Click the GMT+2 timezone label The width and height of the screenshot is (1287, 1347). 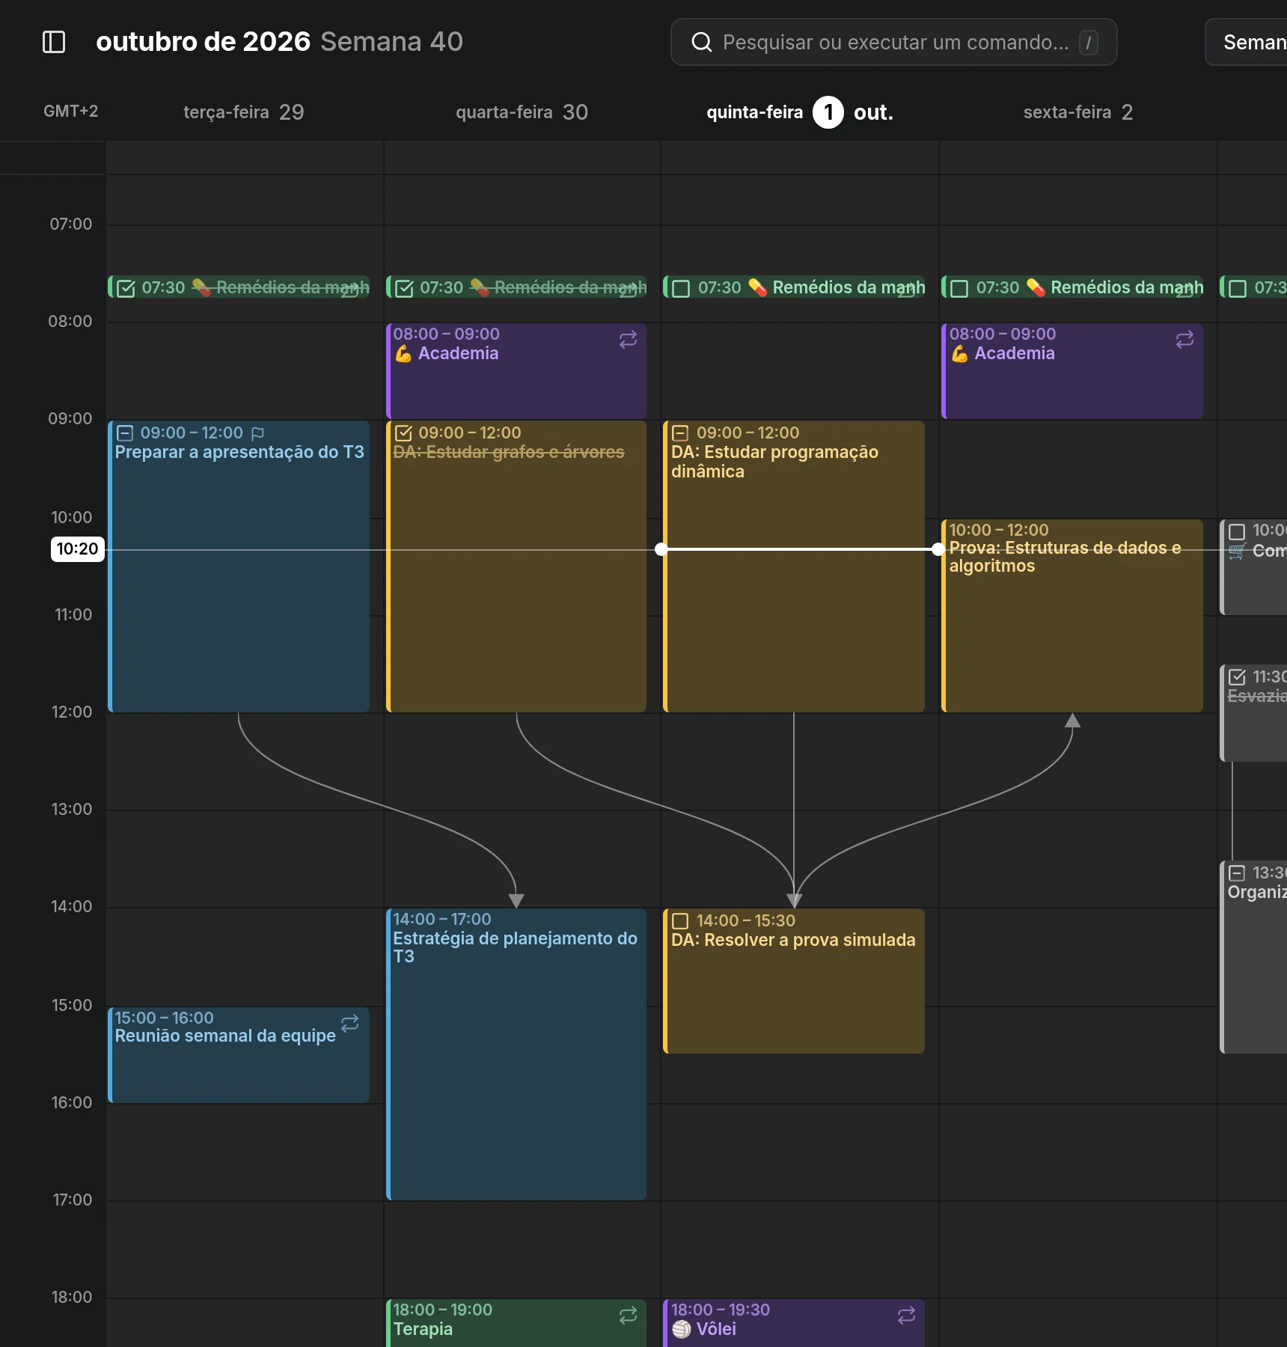(x=71, y=112)
